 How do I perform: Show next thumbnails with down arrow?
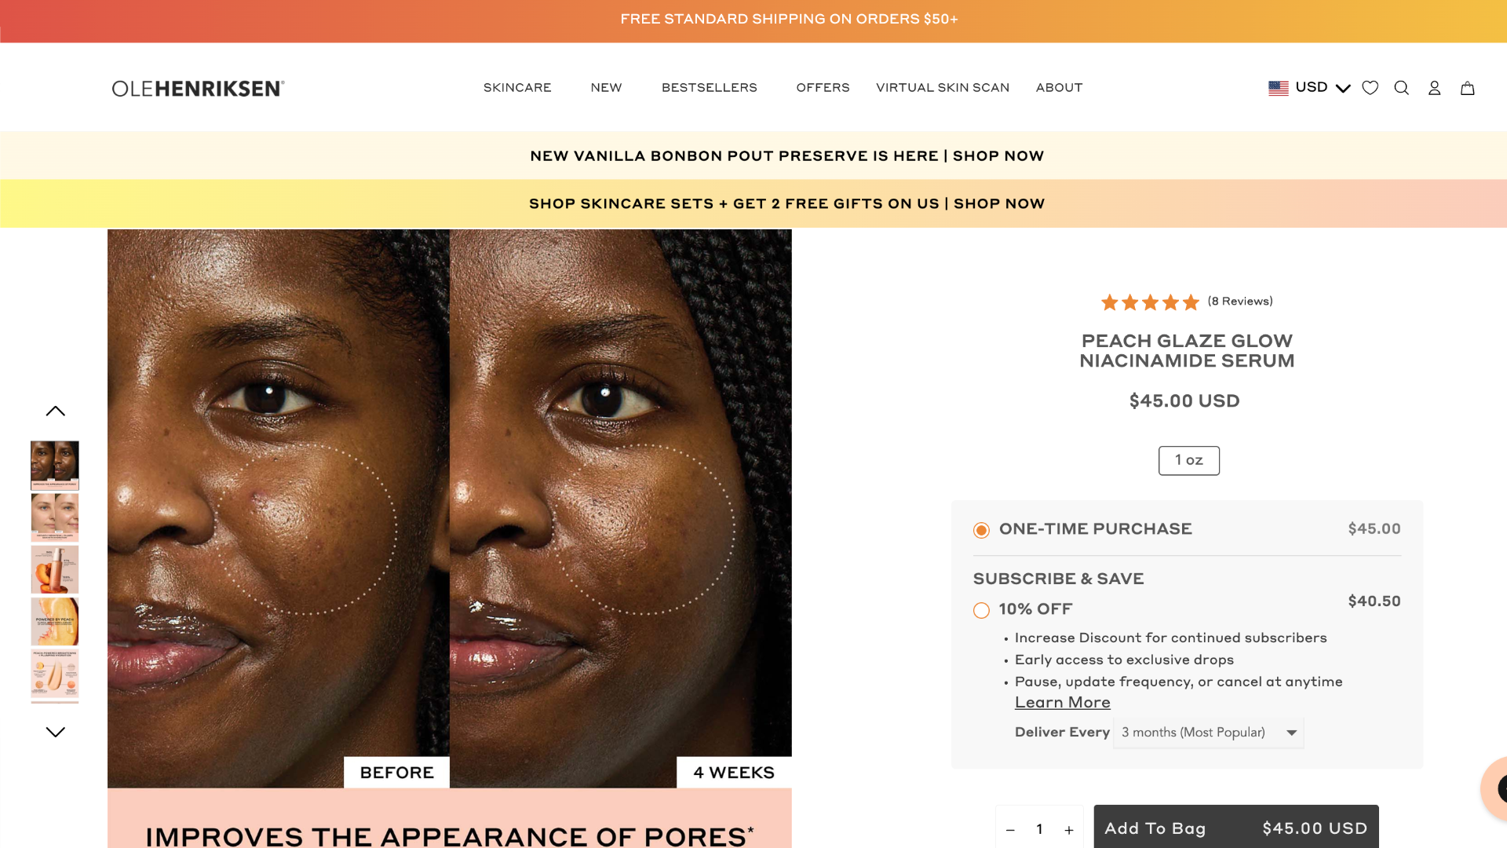point(55,732)
